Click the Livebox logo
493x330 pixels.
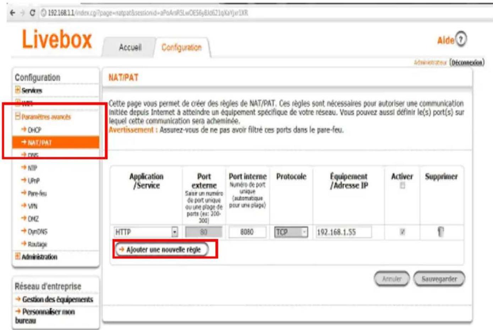(x=57, y=39)
